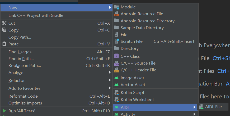Create a new Scratch File
Image resolution: width=230 pixels, height=116 pixels.
pyautogui.click(x=156, y=41)
